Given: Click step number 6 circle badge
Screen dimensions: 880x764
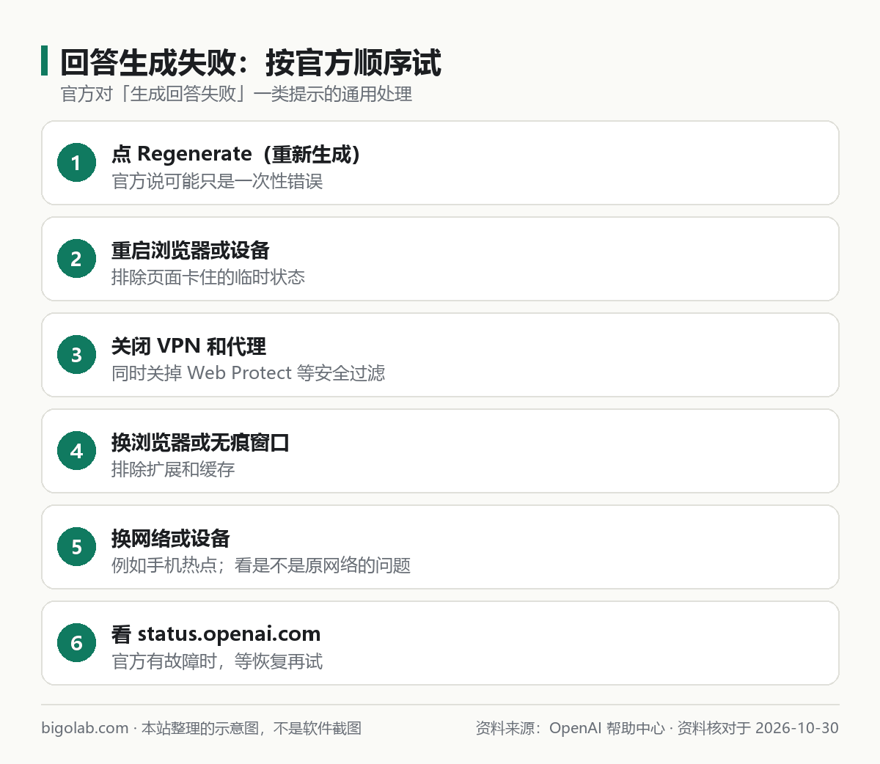Looking at the screenshot, I should [76, 643].
